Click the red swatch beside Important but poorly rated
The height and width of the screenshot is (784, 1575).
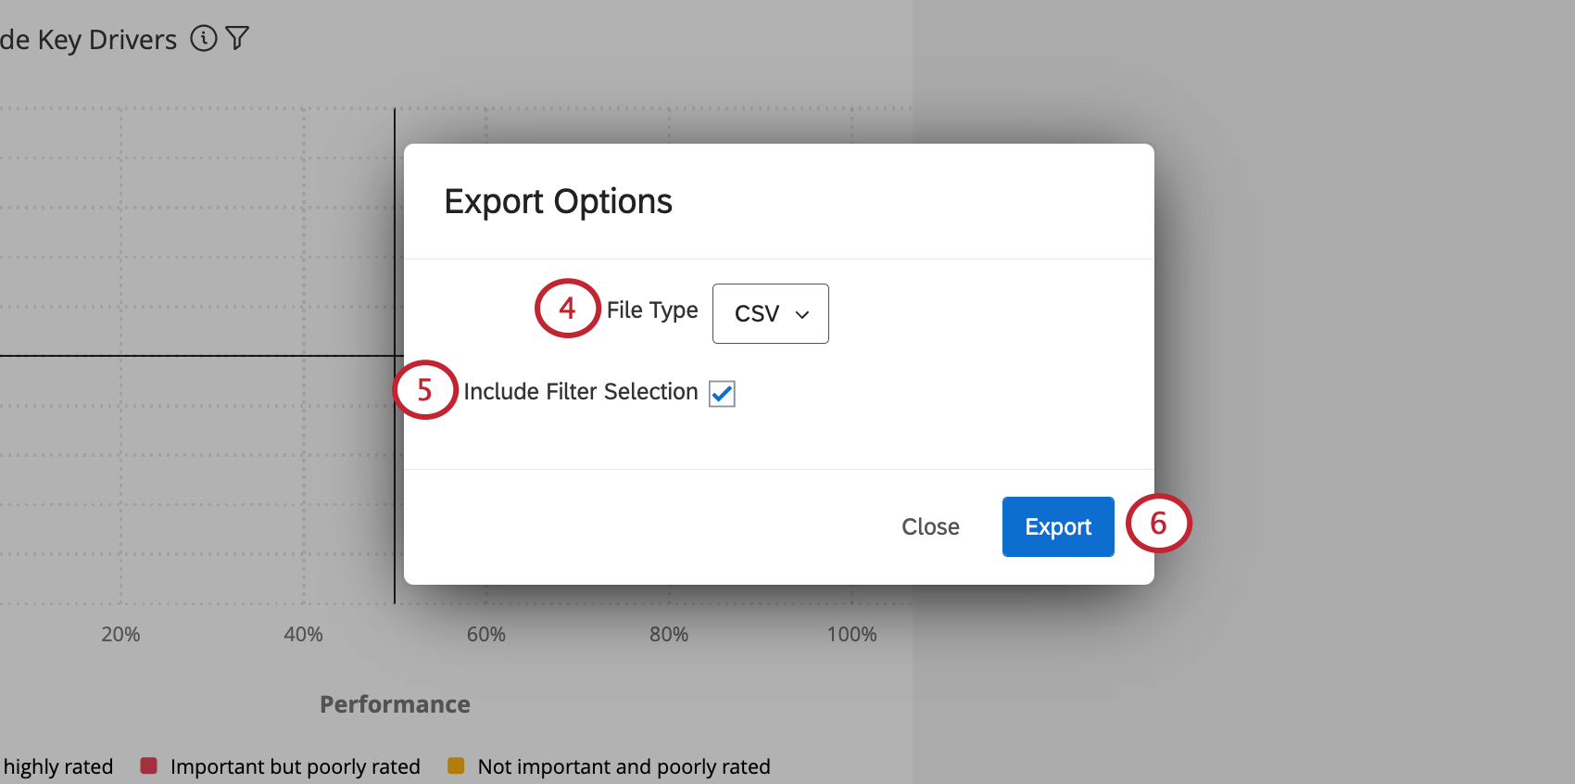pos(147,765)
